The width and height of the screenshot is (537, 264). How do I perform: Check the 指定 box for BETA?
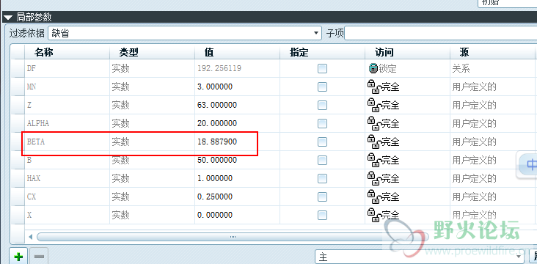pos(322,142)
